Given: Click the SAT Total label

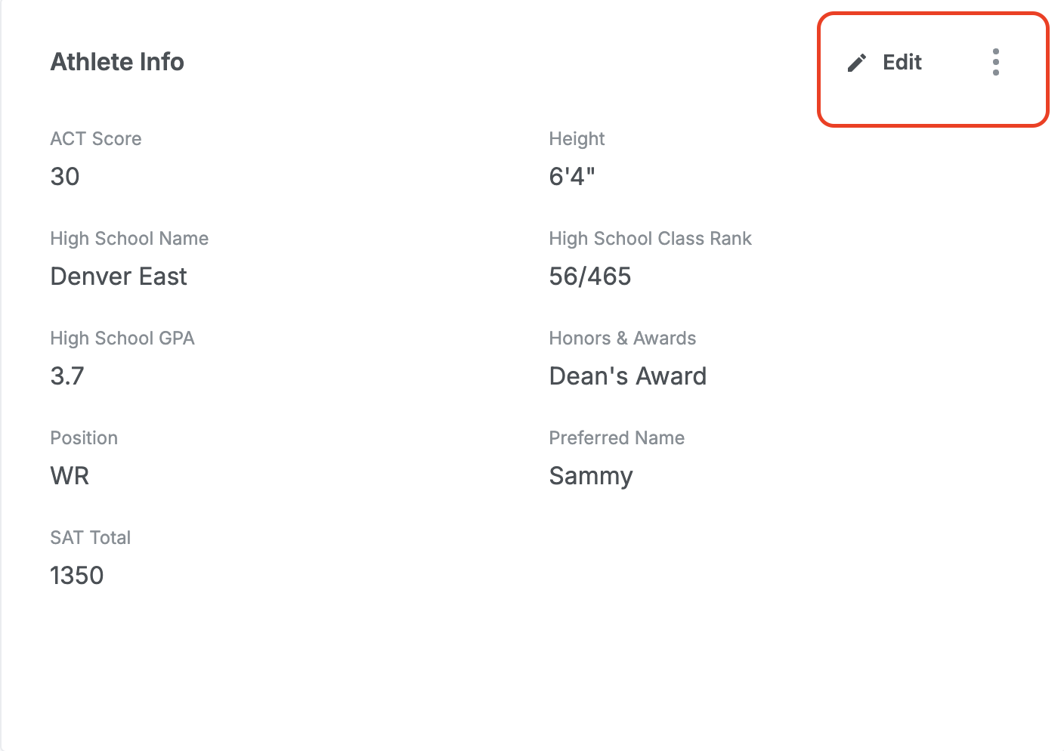Looking at the screenshot, I should [x=91, y=538].
